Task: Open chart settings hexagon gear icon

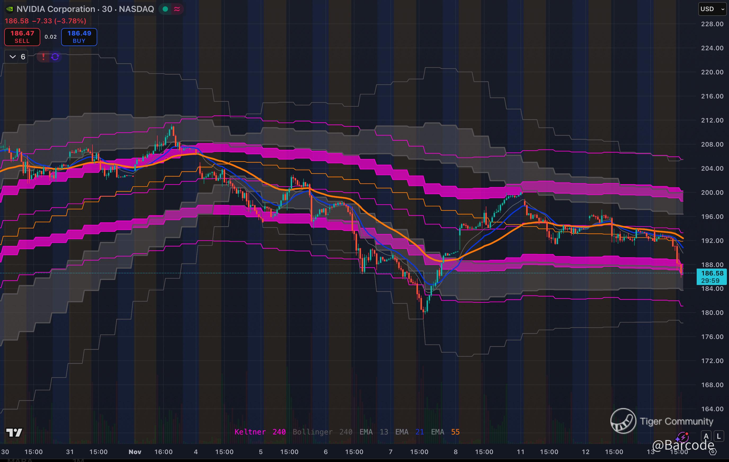Action: (713, 452)
